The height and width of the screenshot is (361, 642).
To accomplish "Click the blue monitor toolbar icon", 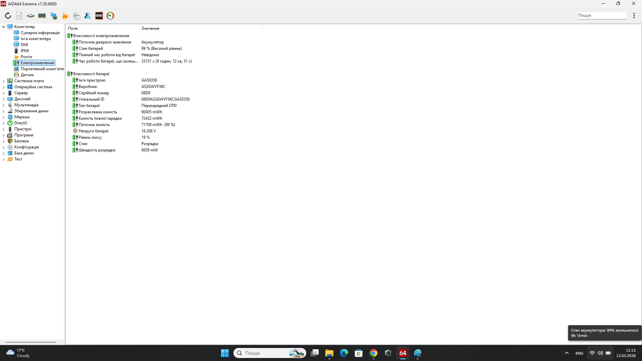I will [53, 16].
